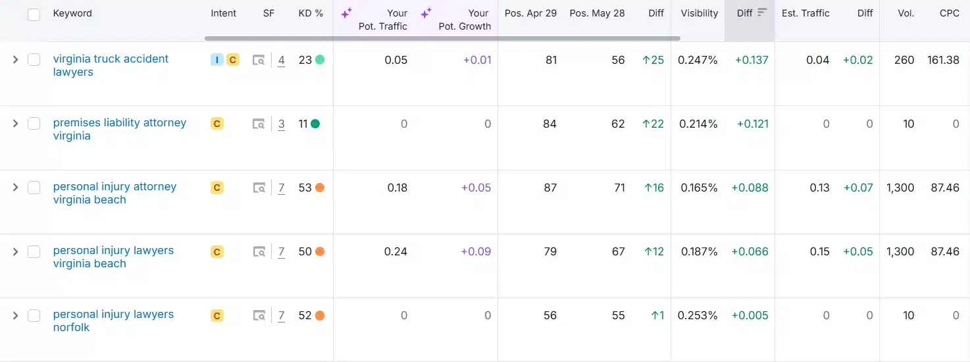
Task: Click the sort icon in the Visibility Diff header
Action: [x=762, y=13]
